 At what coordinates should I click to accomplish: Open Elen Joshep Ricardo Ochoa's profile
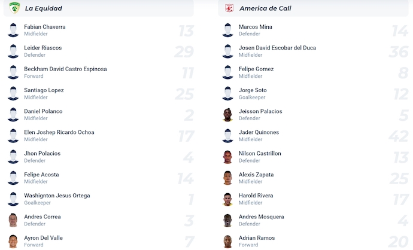[59, 132]
